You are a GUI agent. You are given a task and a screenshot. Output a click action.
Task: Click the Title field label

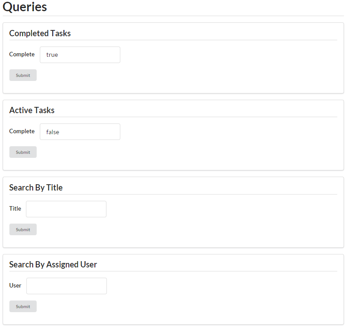tap(15, 208)
